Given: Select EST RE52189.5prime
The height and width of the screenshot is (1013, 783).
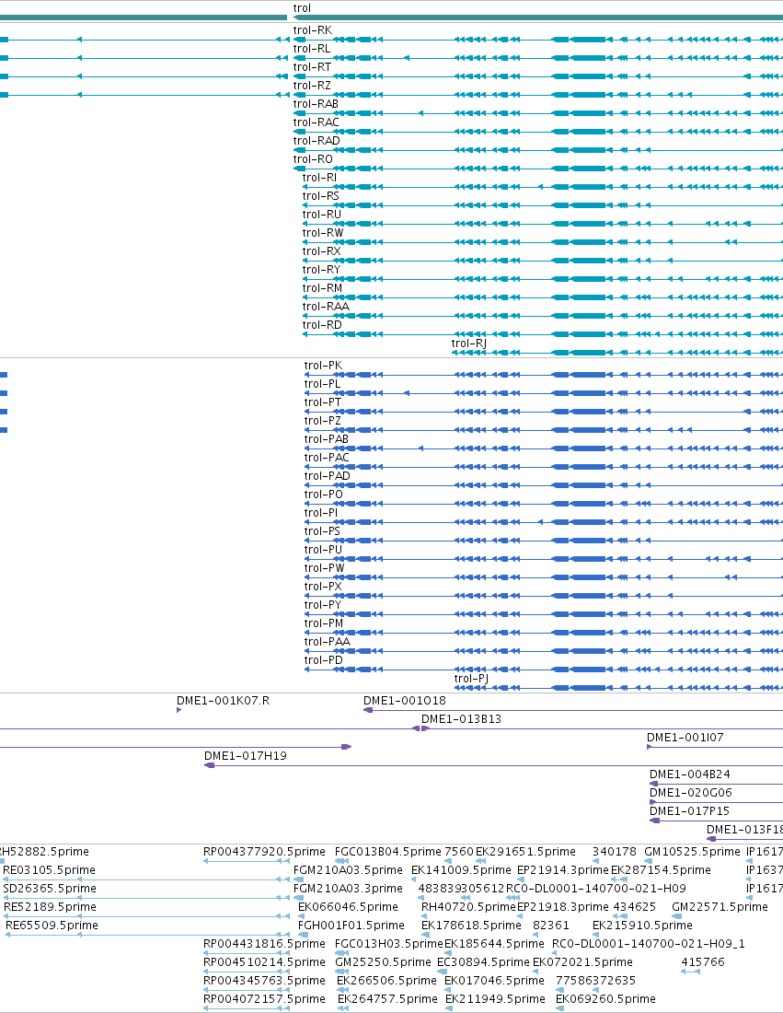Looking at the screenshot, I should (x=50, y=907).
